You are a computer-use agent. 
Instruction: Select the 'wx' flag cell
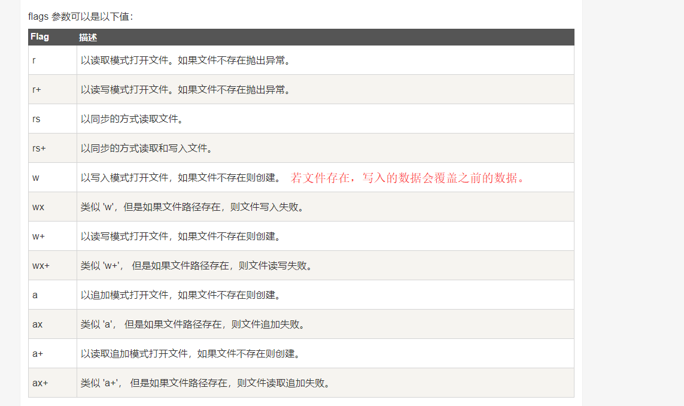pos(38,207)
